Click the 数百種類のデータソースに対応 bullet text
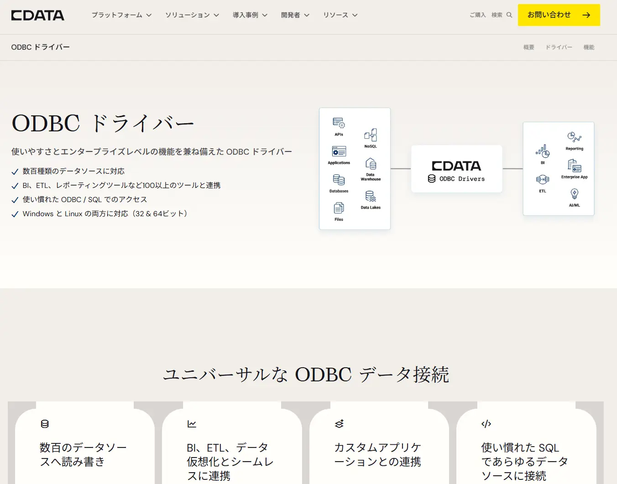 click(73, 171)
